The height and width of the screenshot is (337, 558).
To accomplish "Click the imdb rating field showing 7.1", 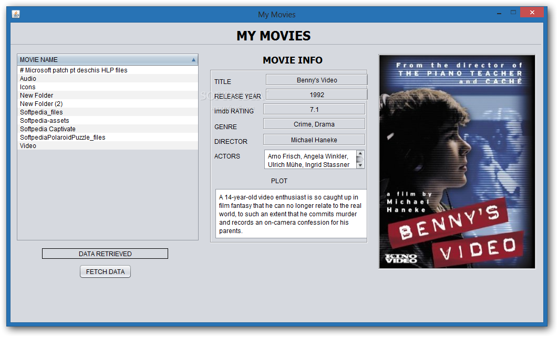I will coord(314,110).
